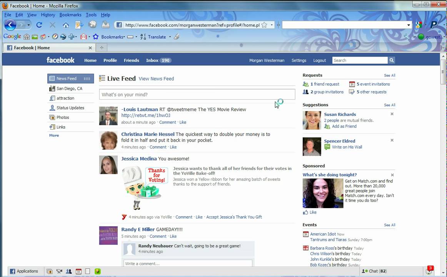Dismiss Spencer Eldred suggestion with X

point(392,140)
